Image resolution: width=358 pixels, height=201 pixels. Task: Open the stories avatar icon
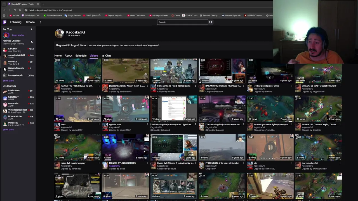tap(6, 35)
